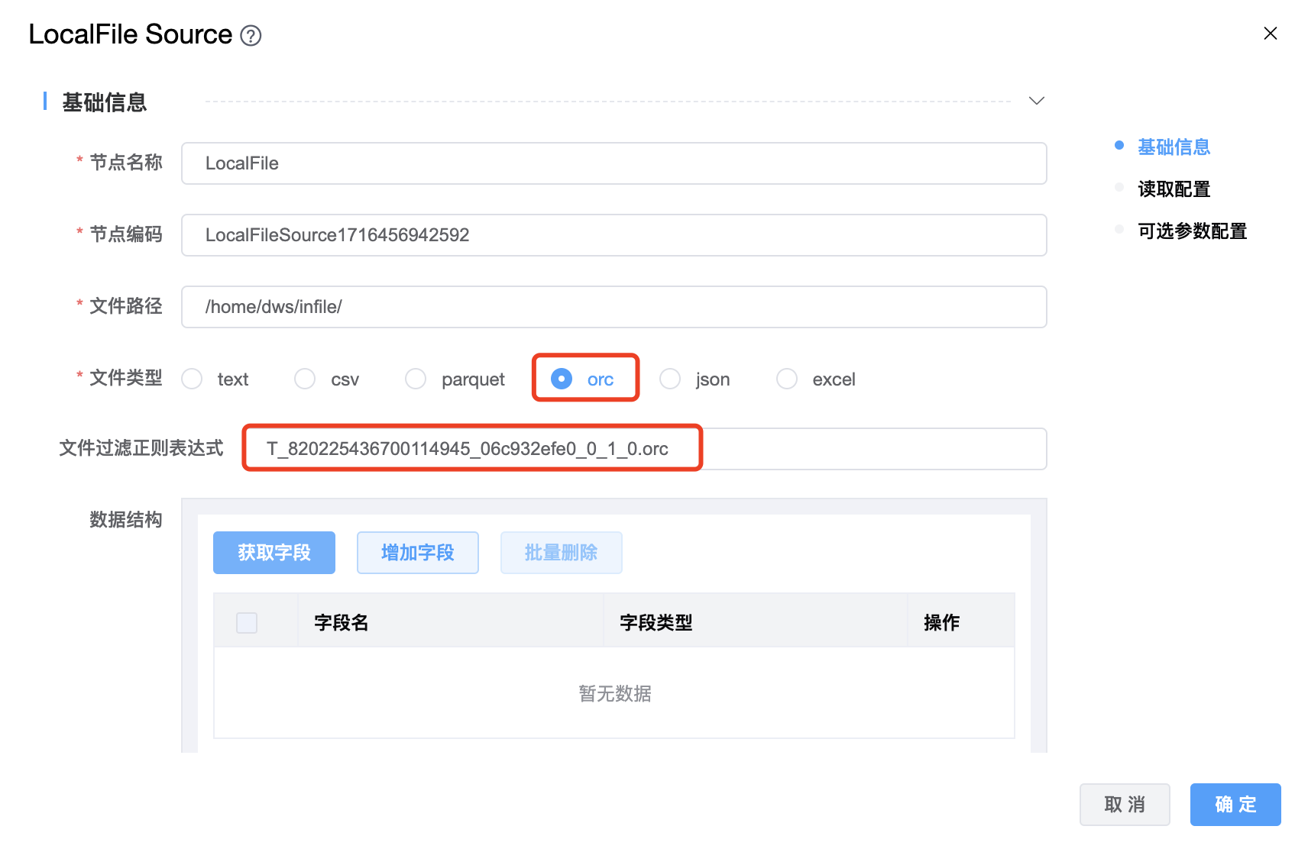Select the csv file type
This screenshot has width=1308, height=852.
point(306,379)
